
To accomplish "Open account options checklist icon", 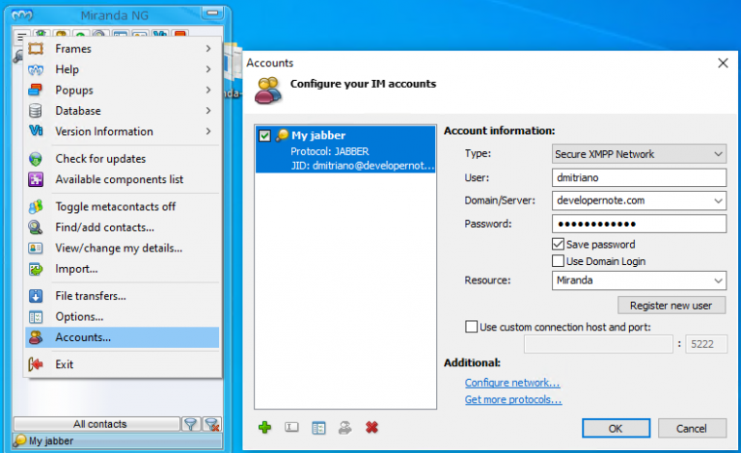I will [x=318, y=428].
